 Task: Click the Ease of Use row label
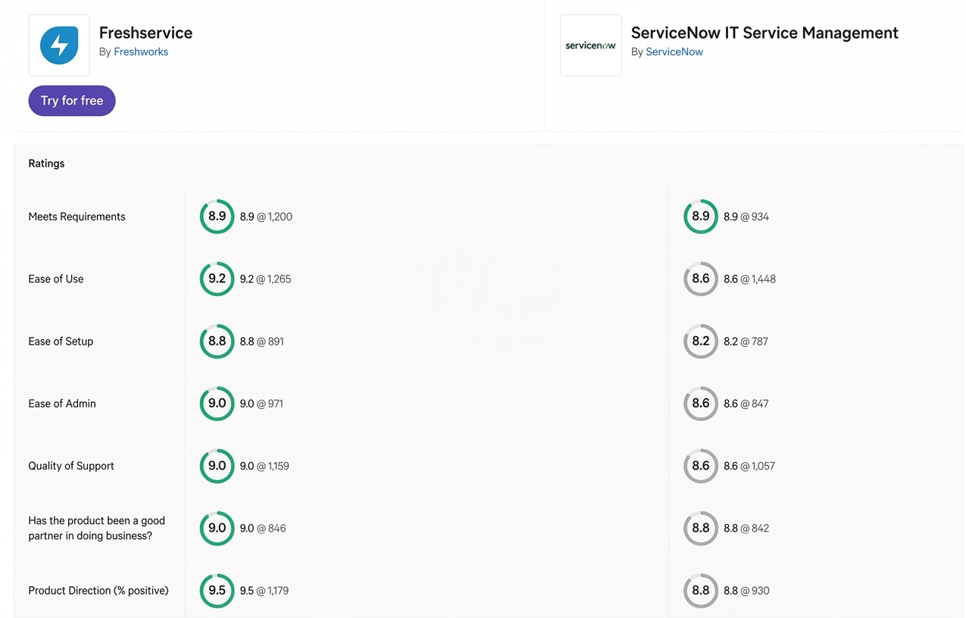click(56, 279)
